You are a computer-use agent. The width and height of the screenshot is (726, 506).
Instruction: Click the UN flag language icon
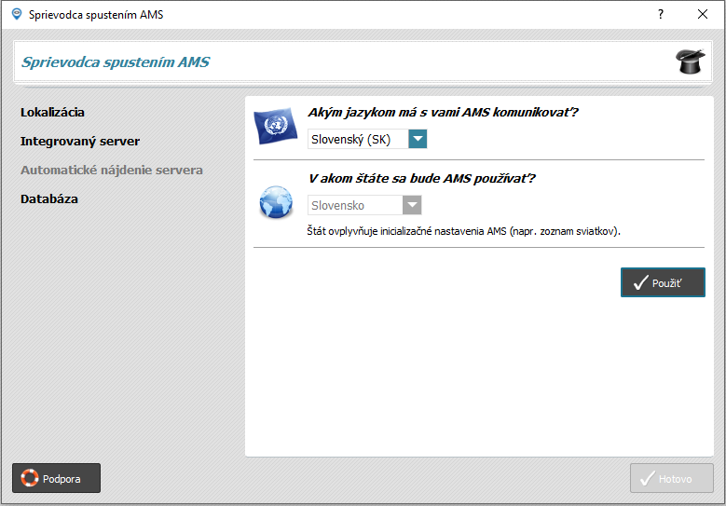(276, 126)
